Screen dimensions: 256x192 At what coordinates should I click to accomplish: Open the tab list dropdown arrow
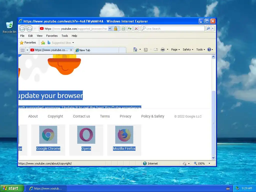pos(27,50)
